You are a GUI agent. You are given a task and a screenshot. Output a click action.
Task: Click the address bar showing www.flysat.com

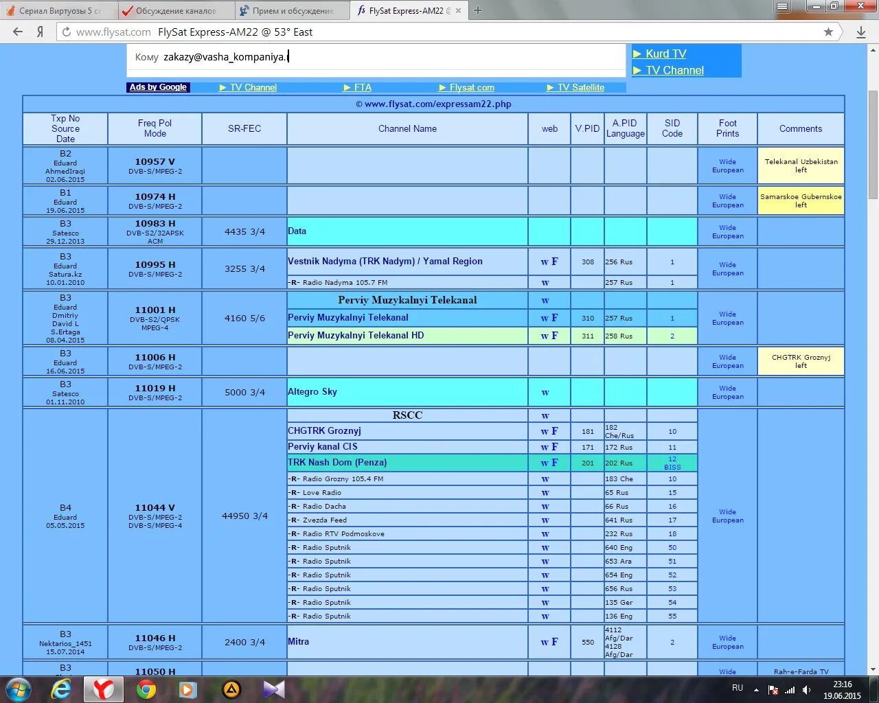click(439, 32)
